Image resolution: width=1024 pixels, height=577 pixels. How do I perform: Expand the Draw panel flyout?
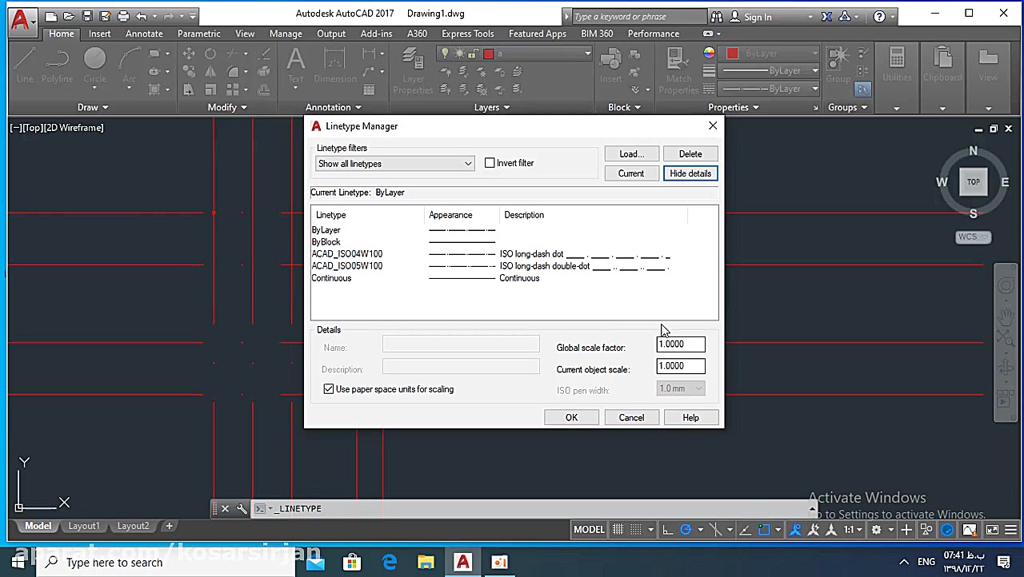pyautogui.click(x=93, y=107)
